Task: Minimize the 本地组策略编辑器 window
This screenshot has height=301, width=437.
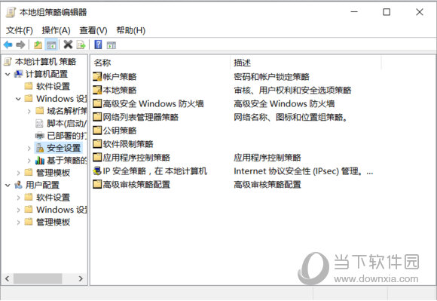Action: (x=354, y=12)
